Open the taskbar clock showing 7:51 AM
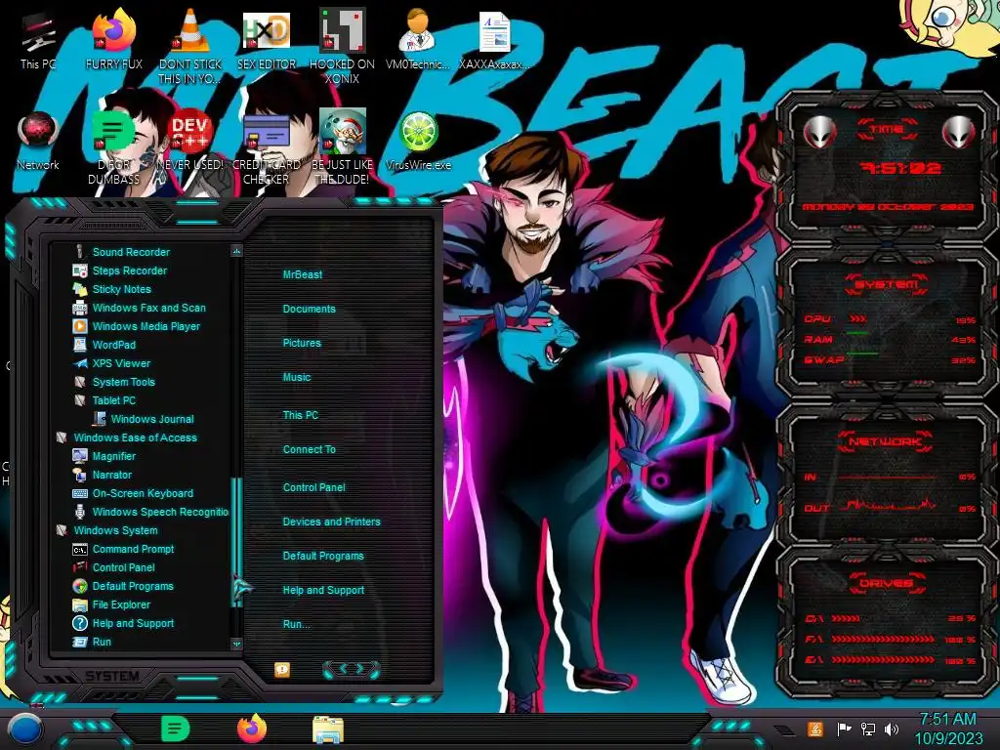The width and height of the screenshot is (1000, 750). click(x=948, y=729)
